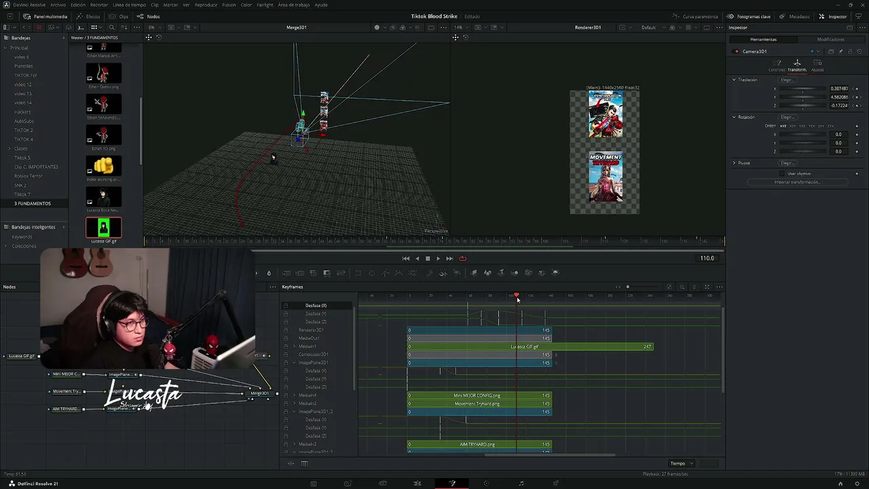Image resolution: width=869 pixels, height=489 pixels.
Task: Click the search magnifier in media pool
Action: click(x=112, y=28)
